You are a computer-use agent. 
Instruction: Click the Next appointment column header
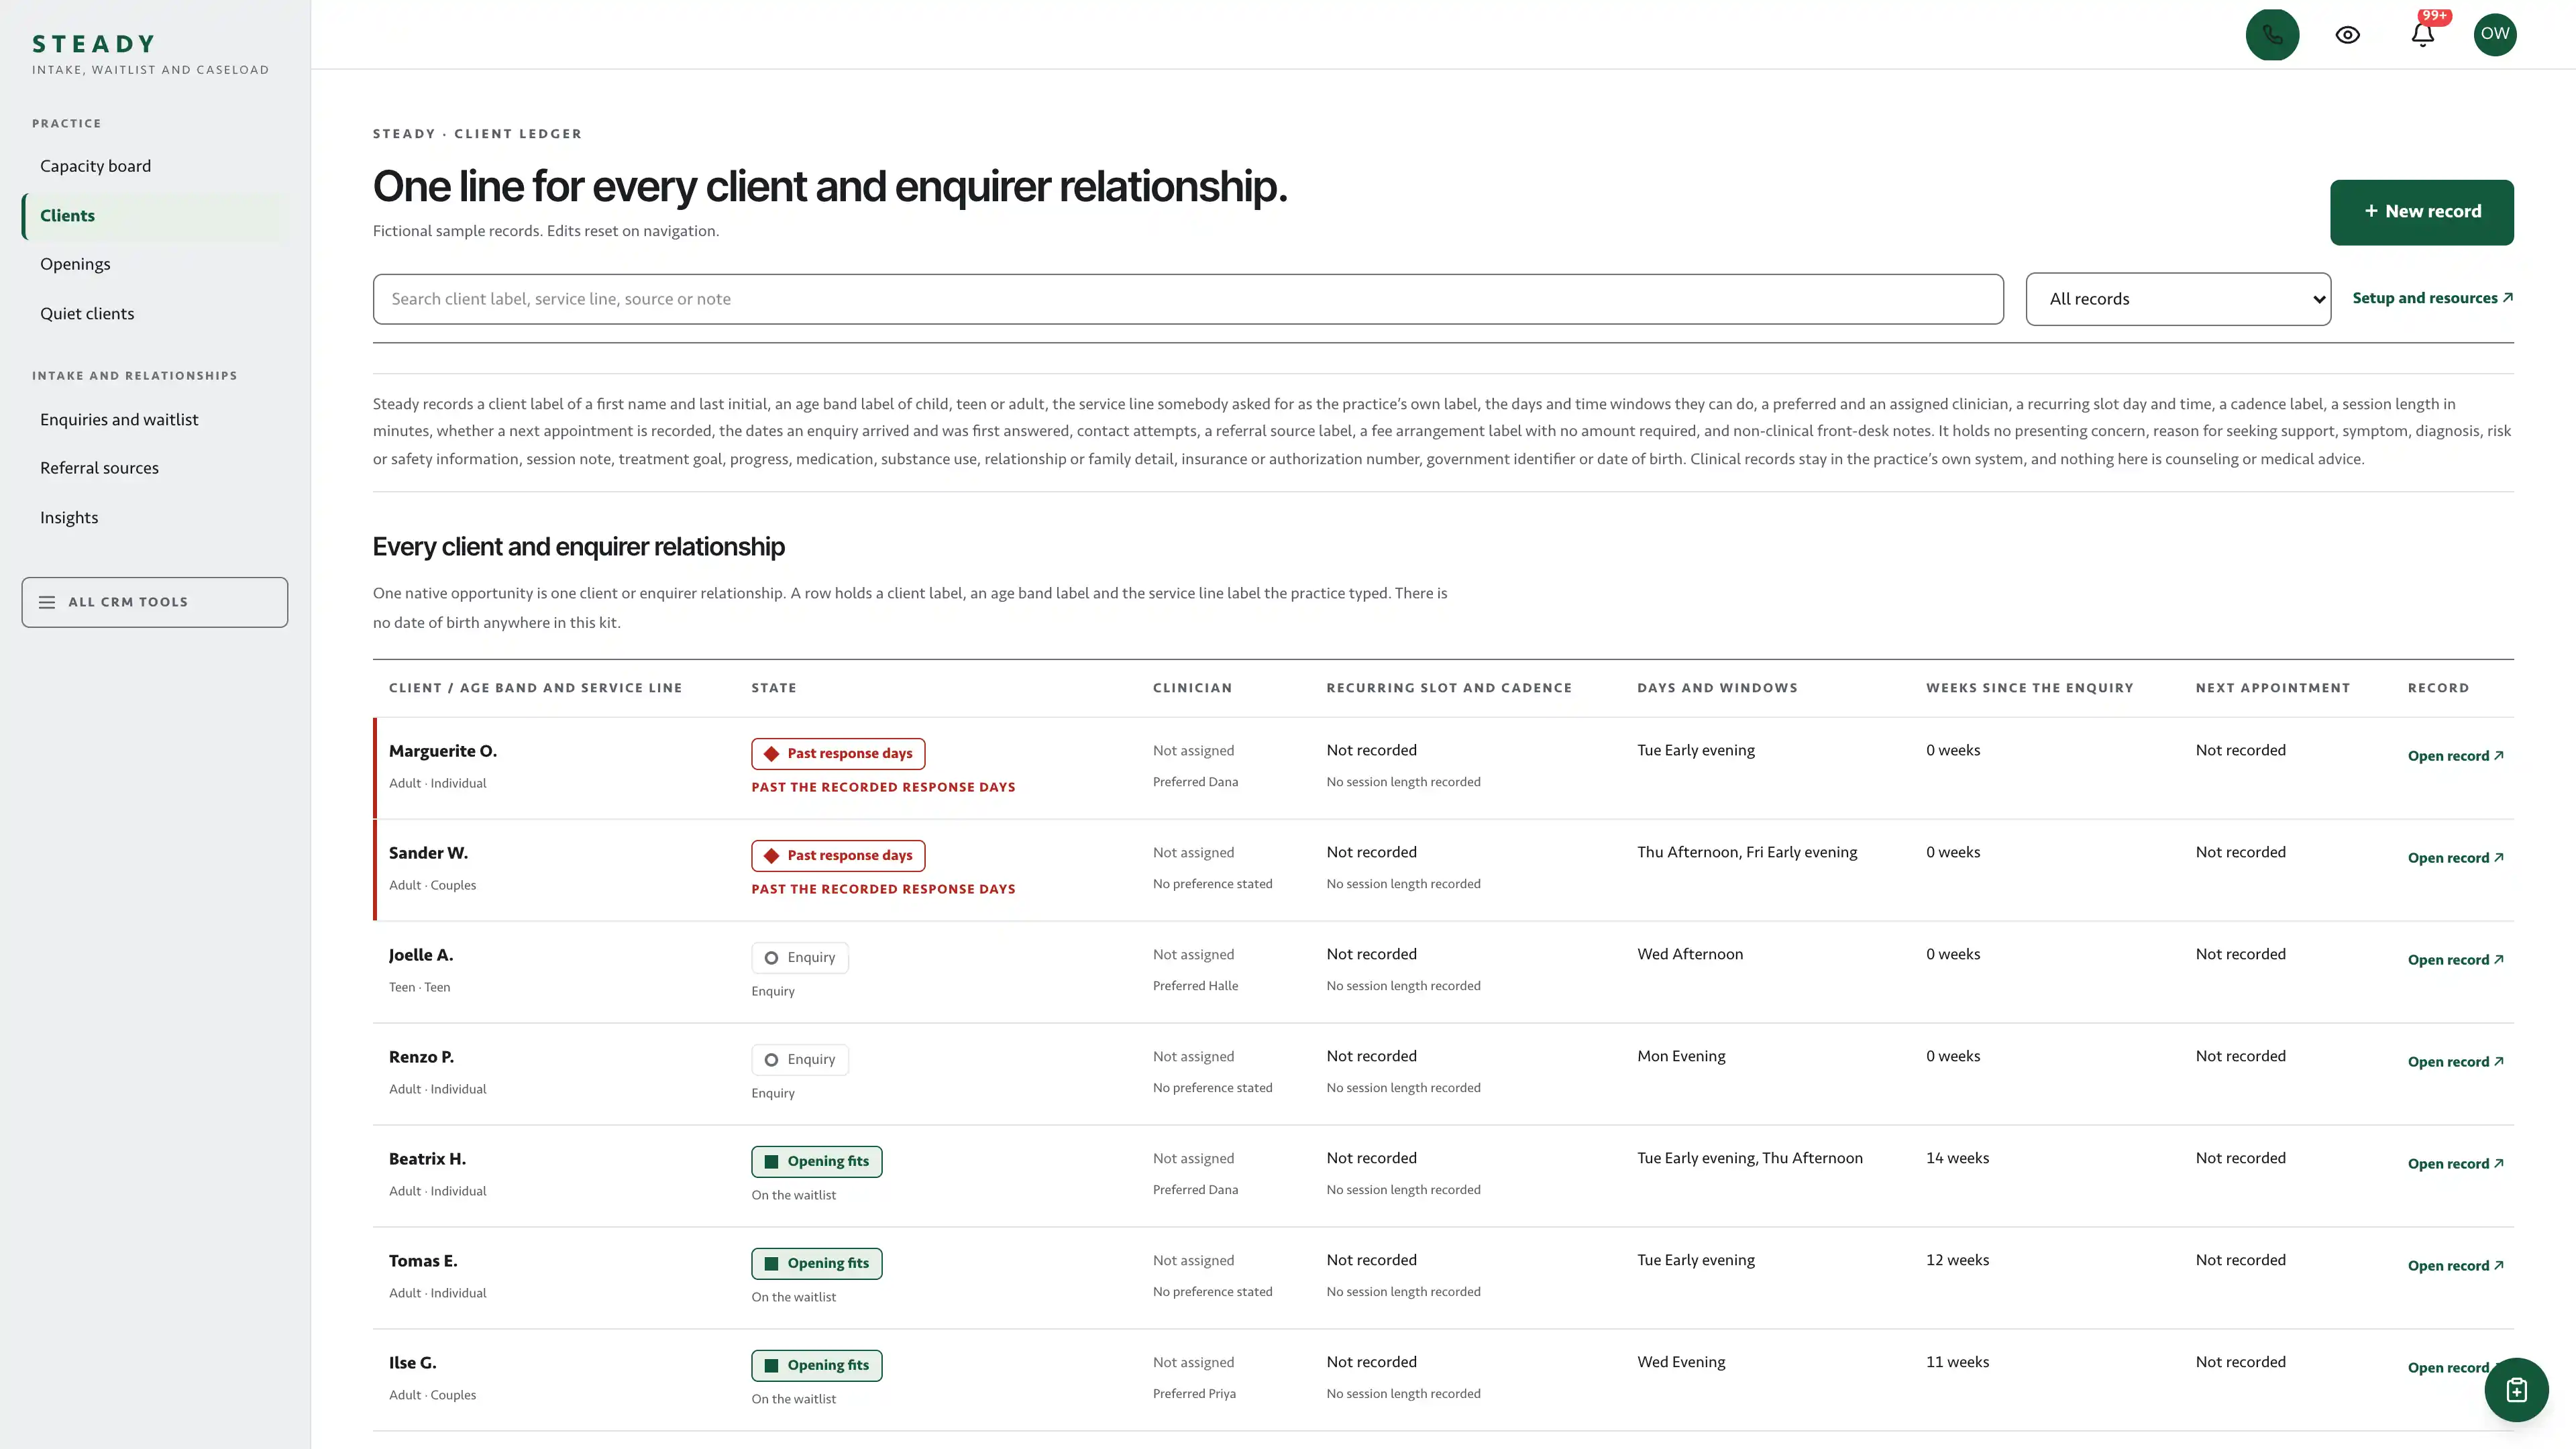2272,688
